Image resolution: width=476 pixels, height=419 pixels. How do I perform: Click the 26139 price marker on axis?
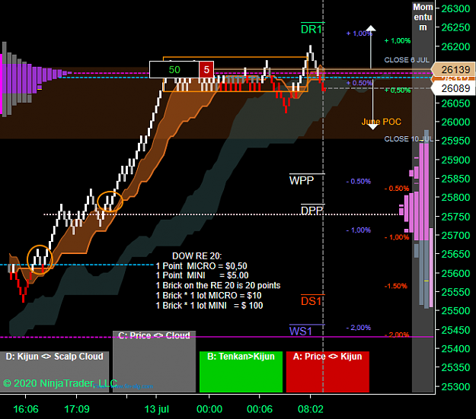(455, 70)
